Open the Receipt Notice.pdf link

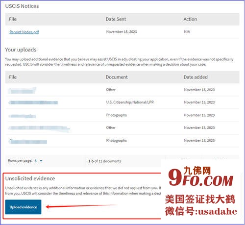[x=24, y=32]
